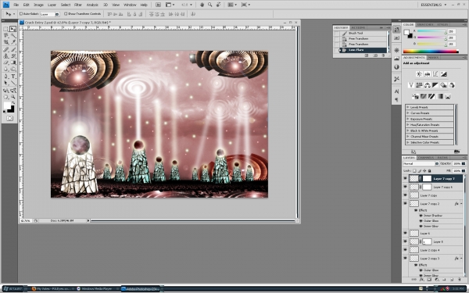This screenshot has width=469, height=293.
Task: Switch to the Swatches tab
Action: point(425,24)
